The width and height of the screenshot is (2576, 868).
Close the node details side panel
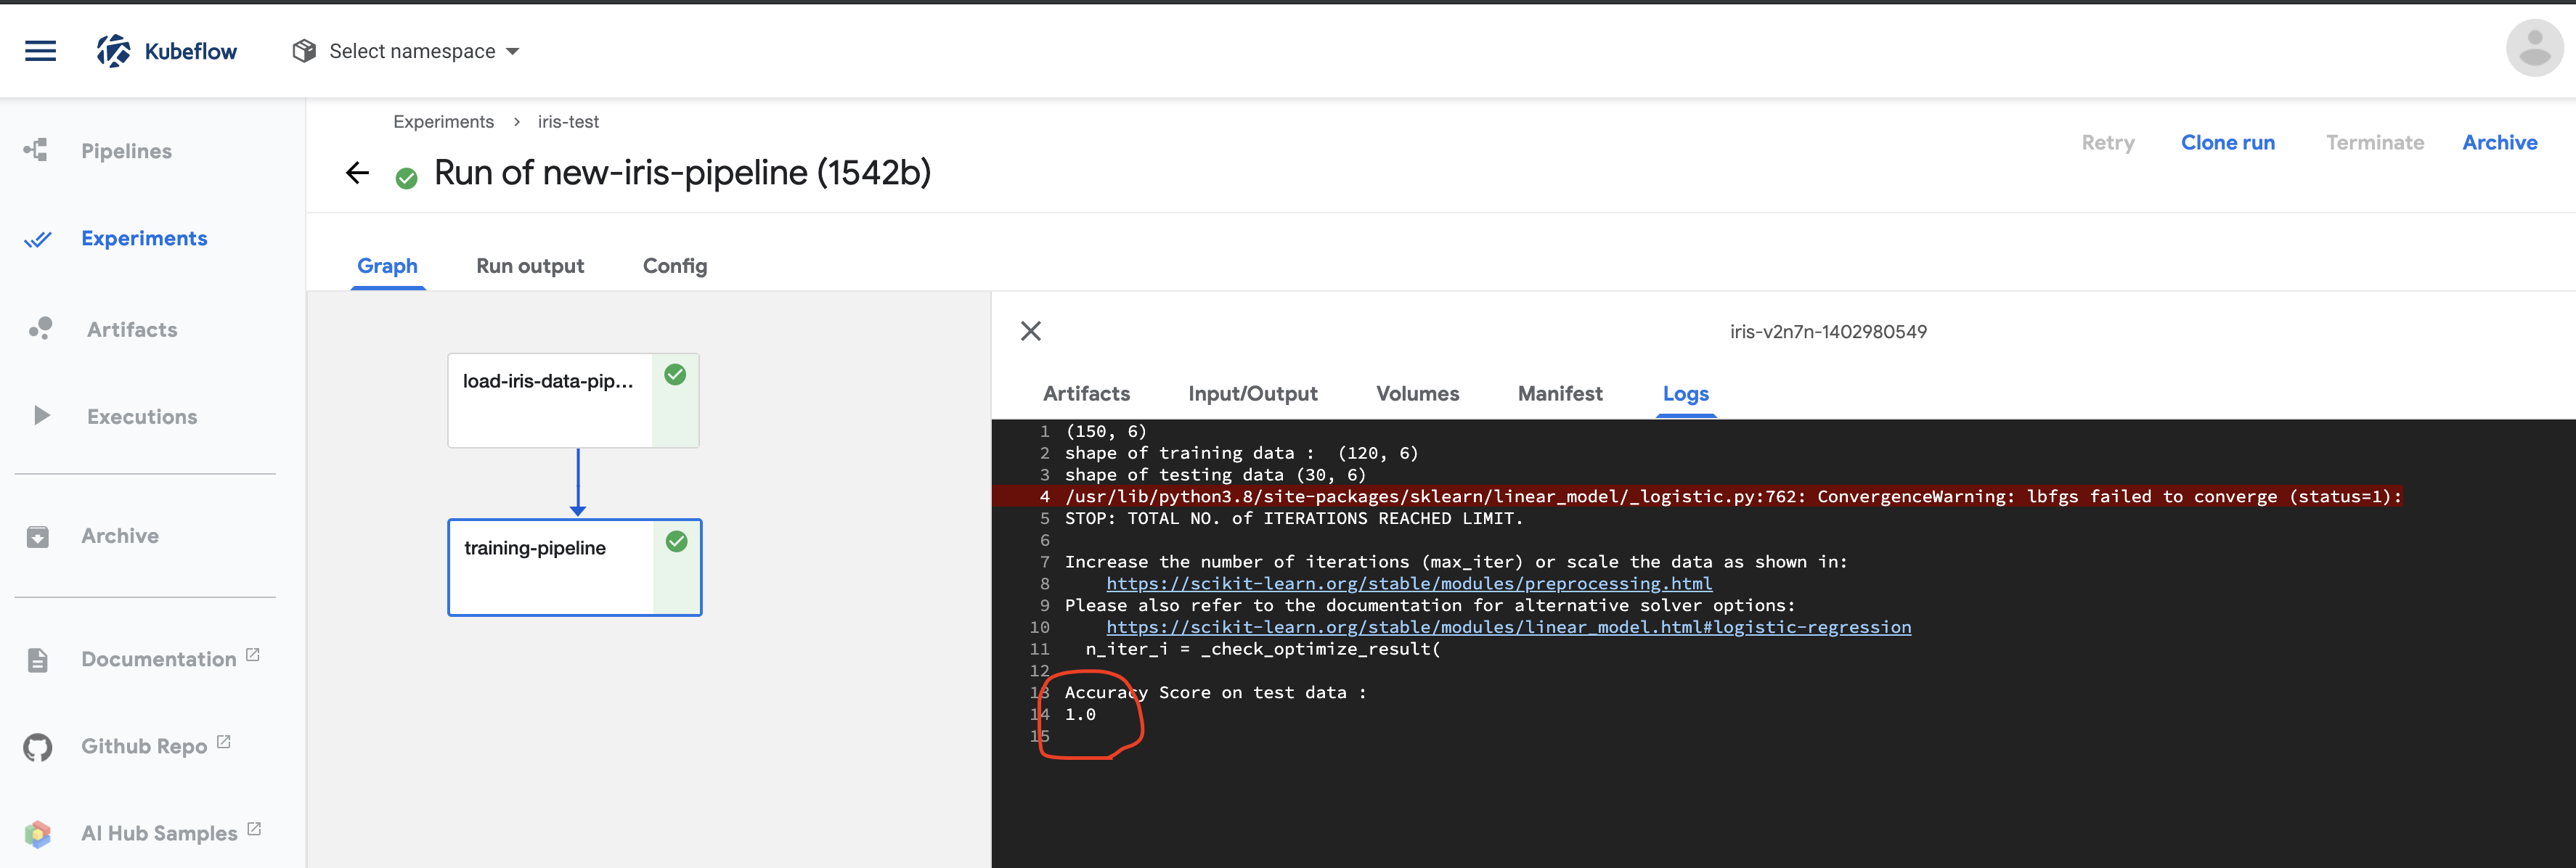pos(1030,331)
